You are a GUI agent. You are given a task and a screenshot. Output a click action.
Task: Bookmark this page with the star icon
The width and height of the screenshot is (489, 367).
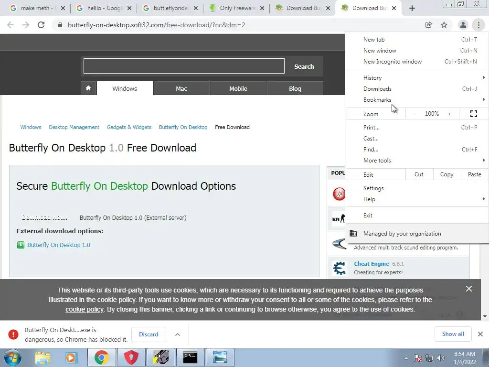(444, 25)
